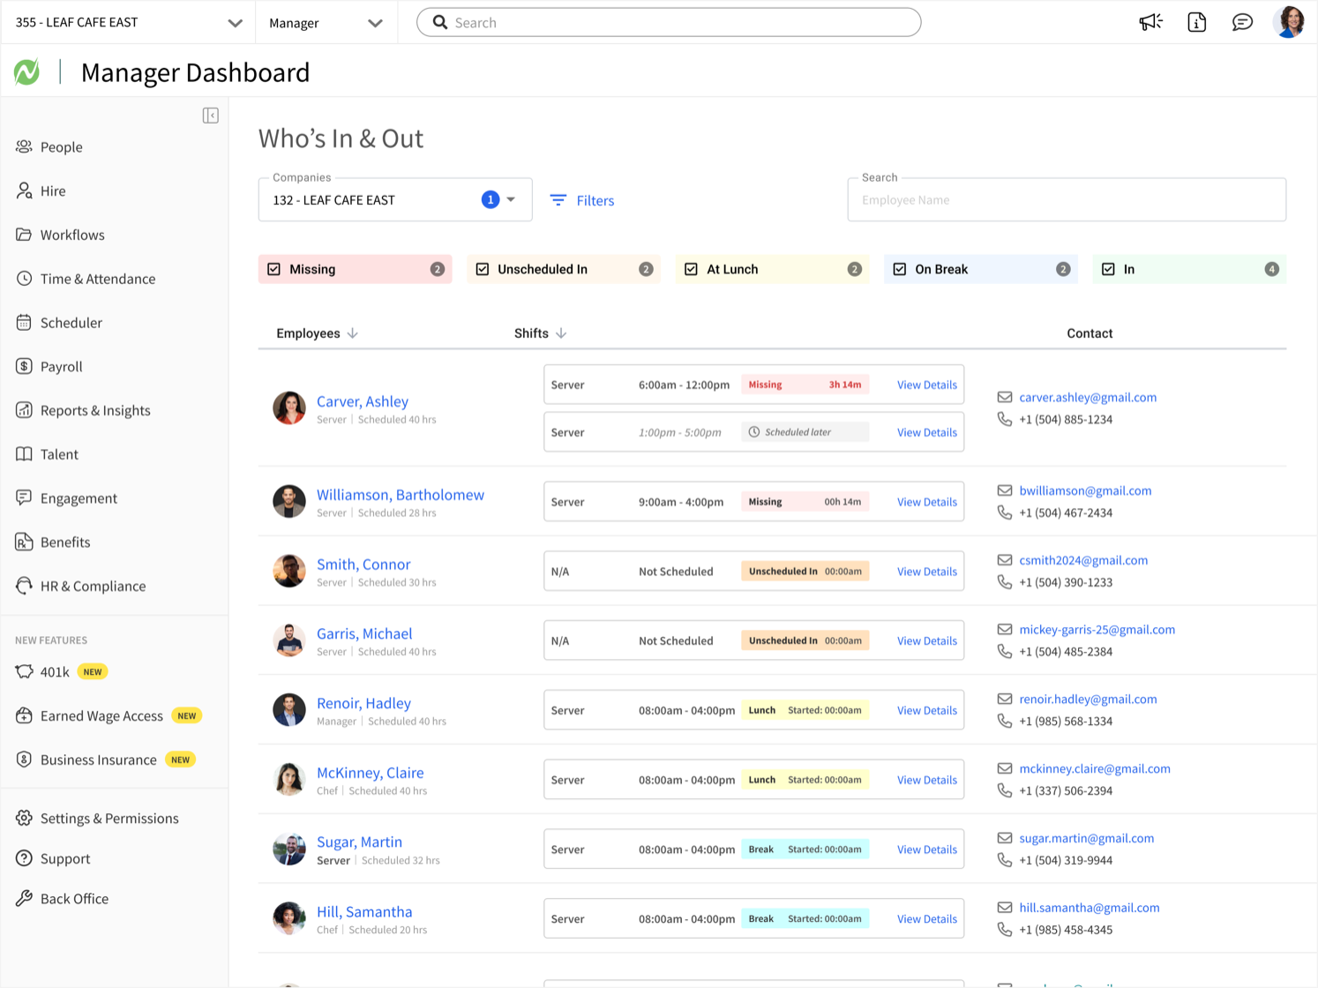Click email icon for Sugar, Martin

pos(1004,838)
